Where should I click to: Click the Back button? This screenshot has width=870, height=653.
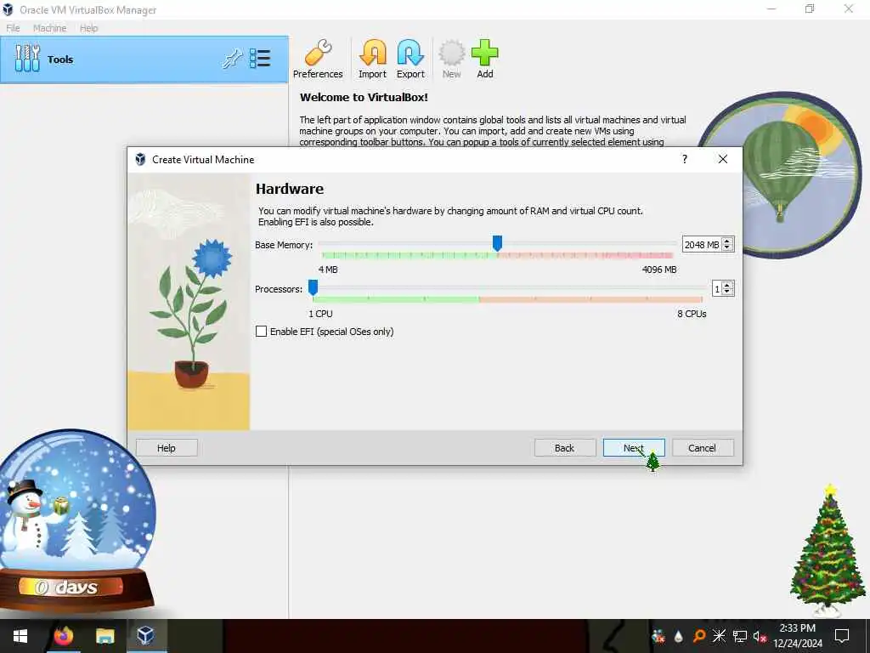click(565, 448)
